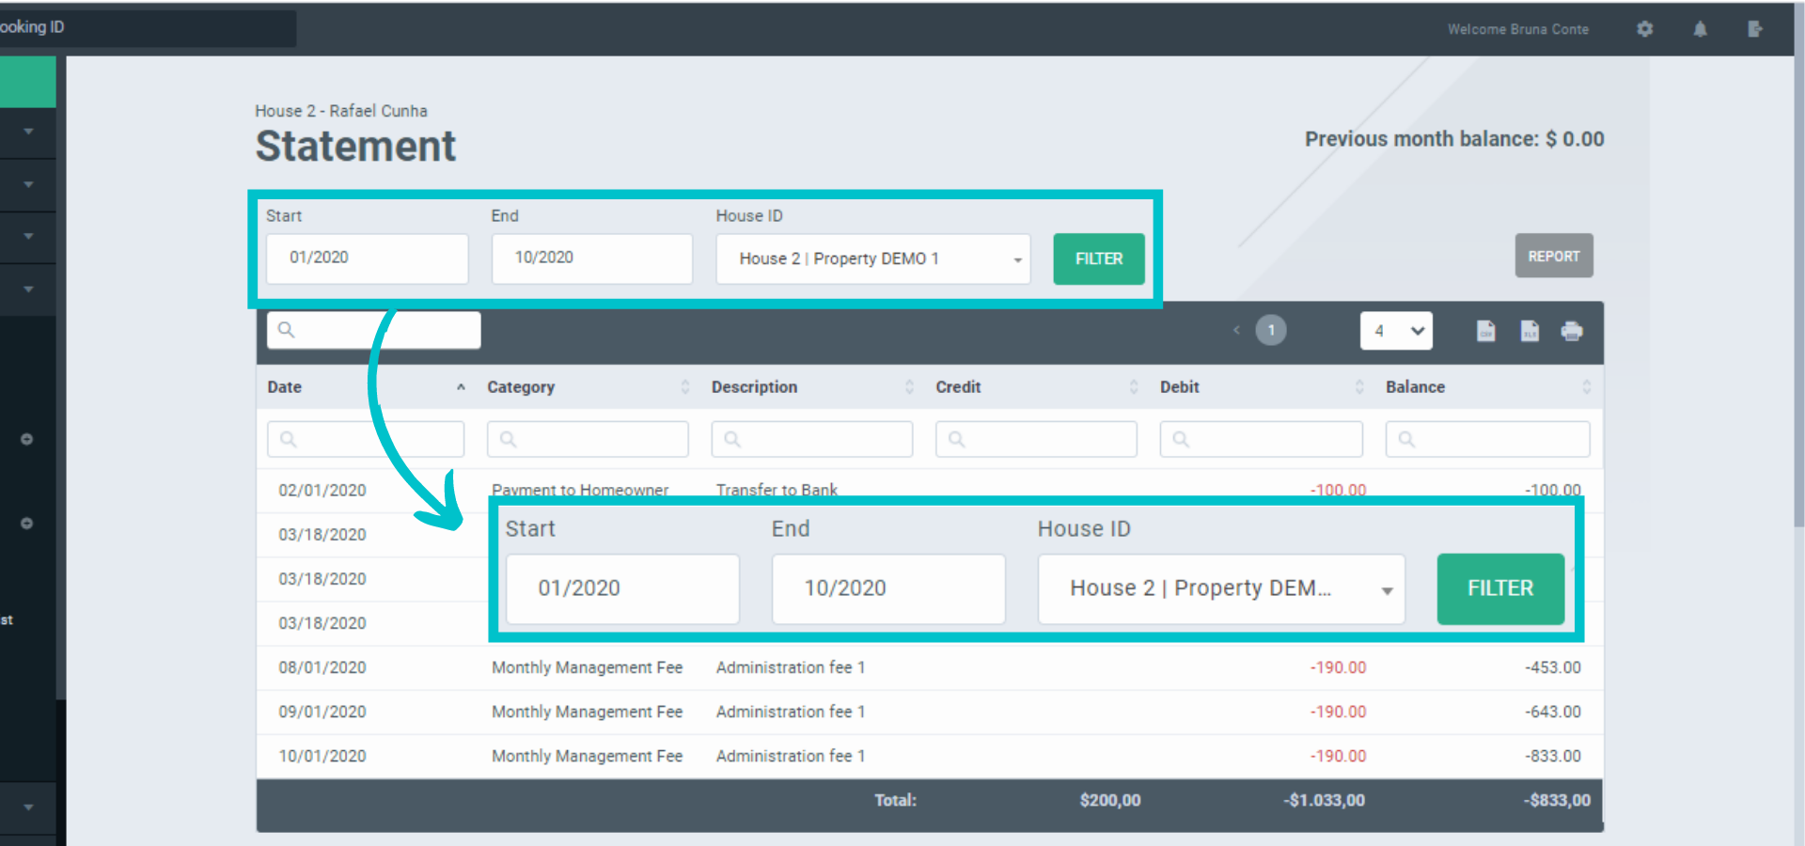Print the statement table

pyautogui.click(x=1572, y=331)
